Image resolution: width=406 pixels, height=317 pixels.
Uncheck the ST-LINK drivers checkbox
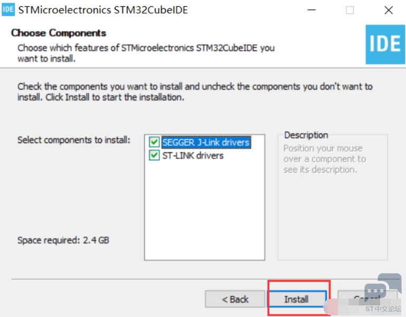(x=154, y=155)
